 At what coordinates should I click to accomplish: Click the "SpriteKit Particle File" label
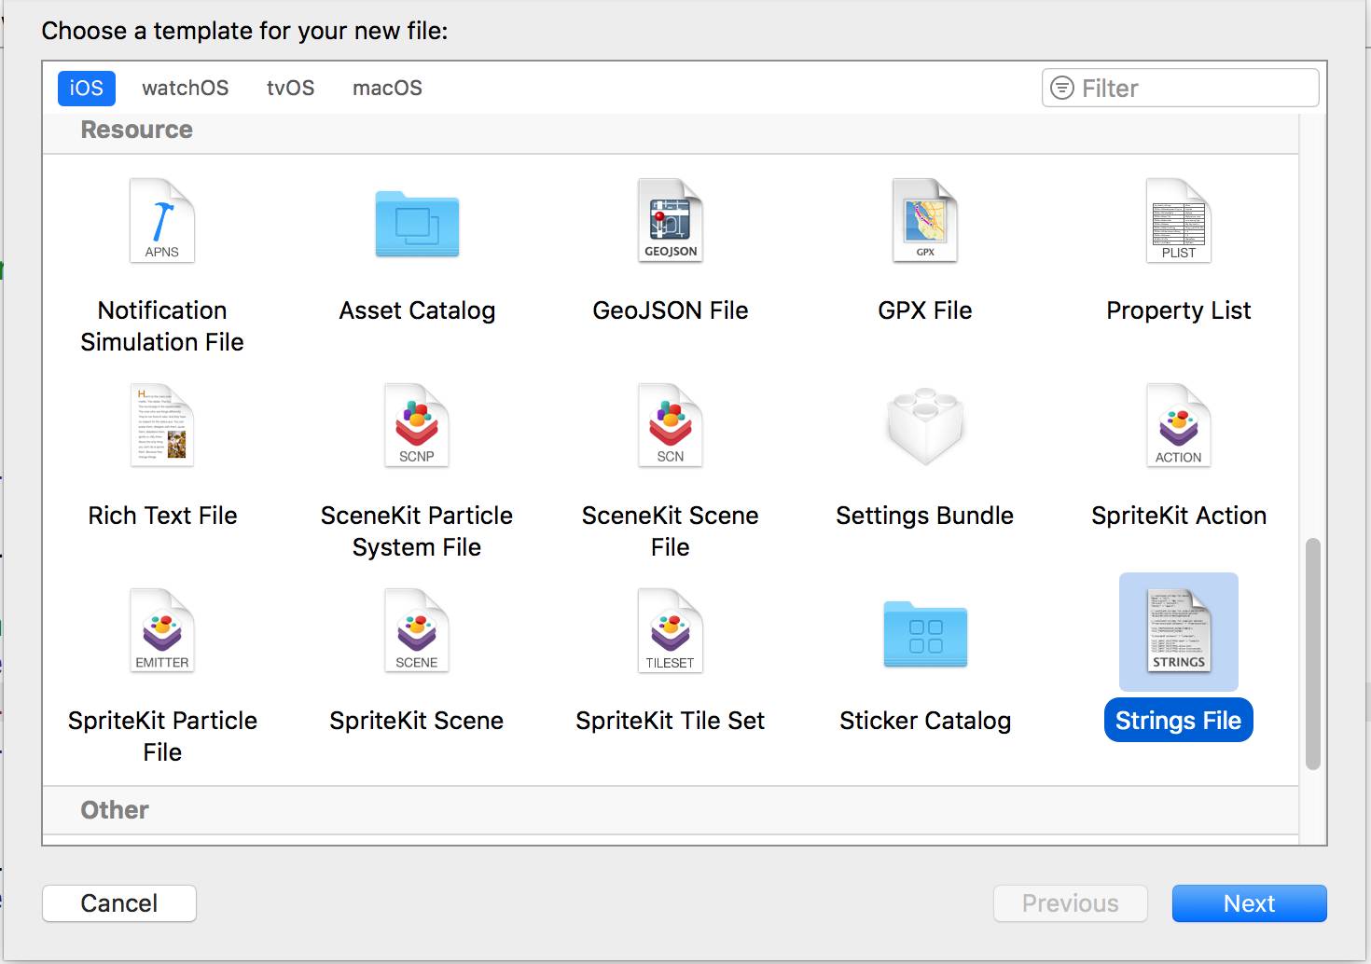[162, 737]
